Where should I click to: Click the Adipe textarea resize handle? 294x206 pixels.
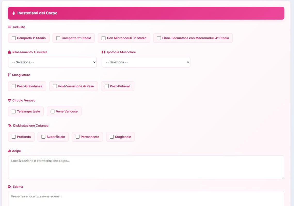pos(282,177)
